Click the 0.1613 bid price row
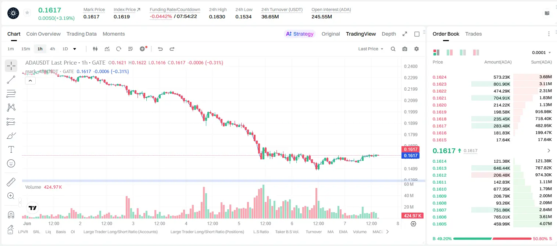557x246 pixels. [492, 168]
